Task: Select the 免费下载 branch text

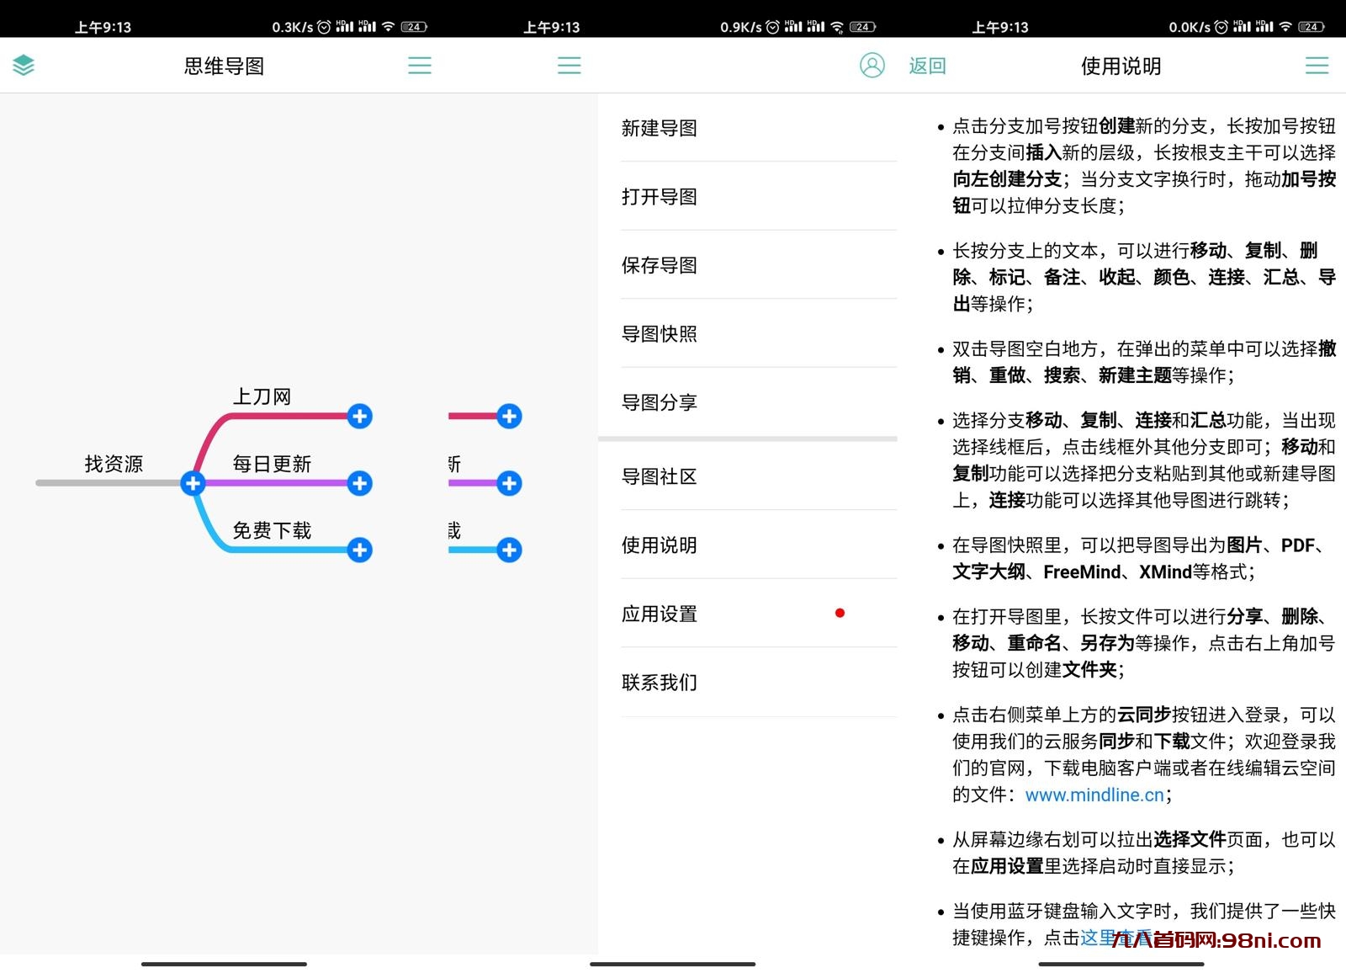Action: 272,530
